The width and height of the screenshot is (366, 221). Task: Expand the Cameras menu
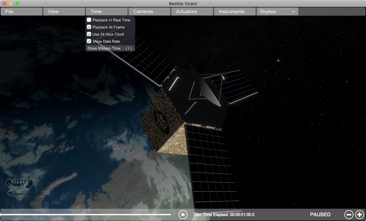click(149, 12)
